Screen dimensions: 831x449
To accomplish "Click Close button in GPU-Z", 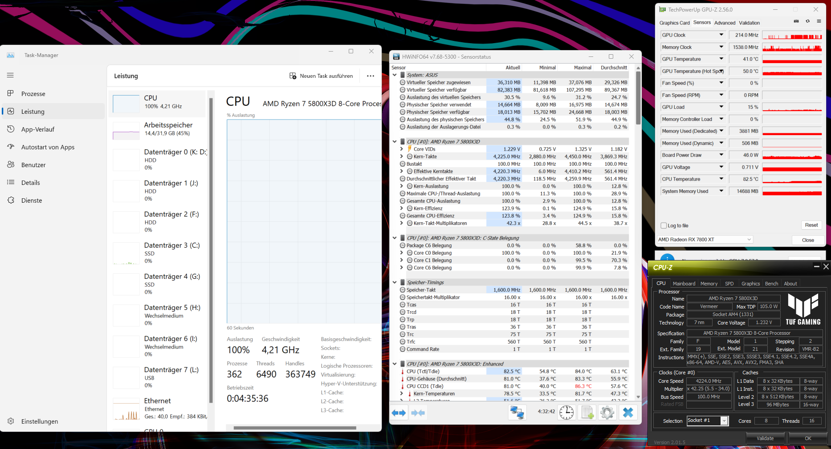I will 808,240.
